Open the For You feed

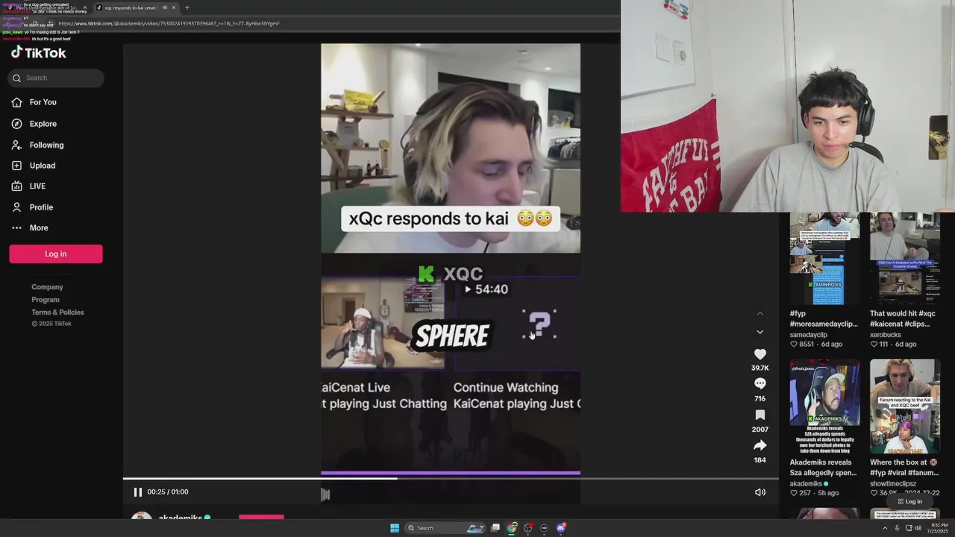point(34,102)
